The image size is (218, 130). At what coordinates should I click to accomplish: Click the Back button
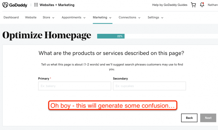(189, 118)
